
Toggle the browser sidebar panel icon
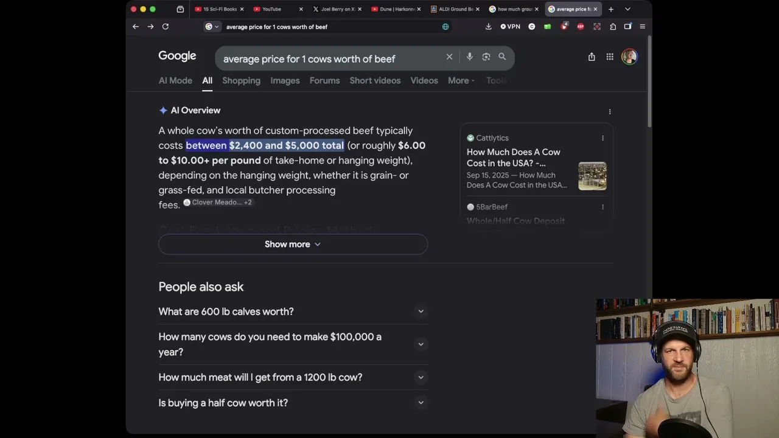click(x=627, y=27)
